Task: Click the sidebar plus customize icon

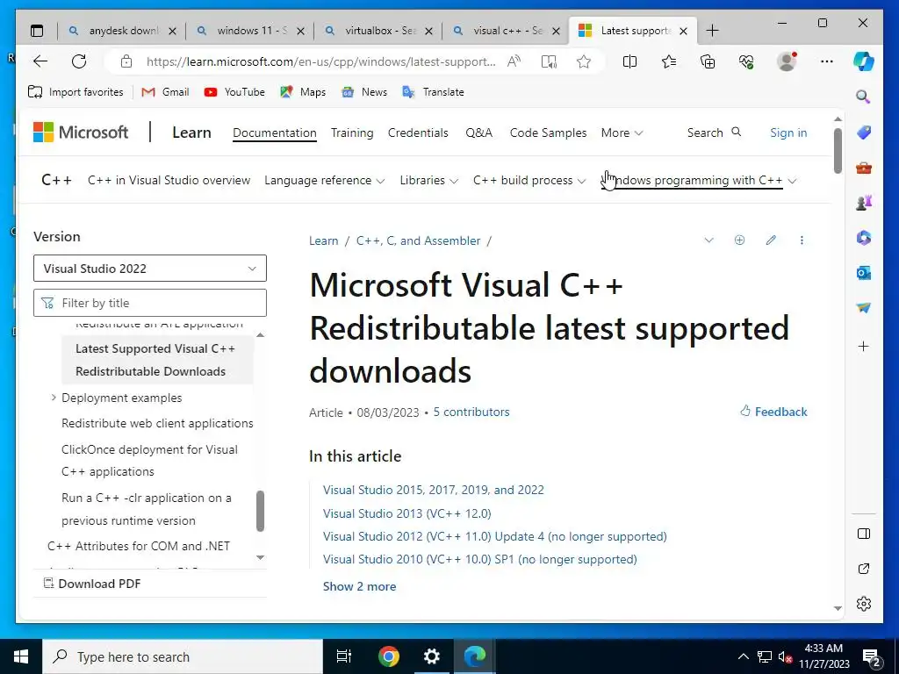Action: point(864,346)
